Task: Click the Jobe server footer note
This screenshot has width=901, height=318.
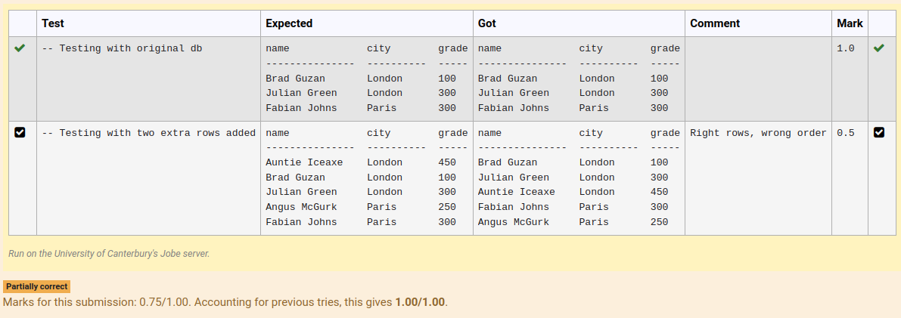Action: (109, 254)
